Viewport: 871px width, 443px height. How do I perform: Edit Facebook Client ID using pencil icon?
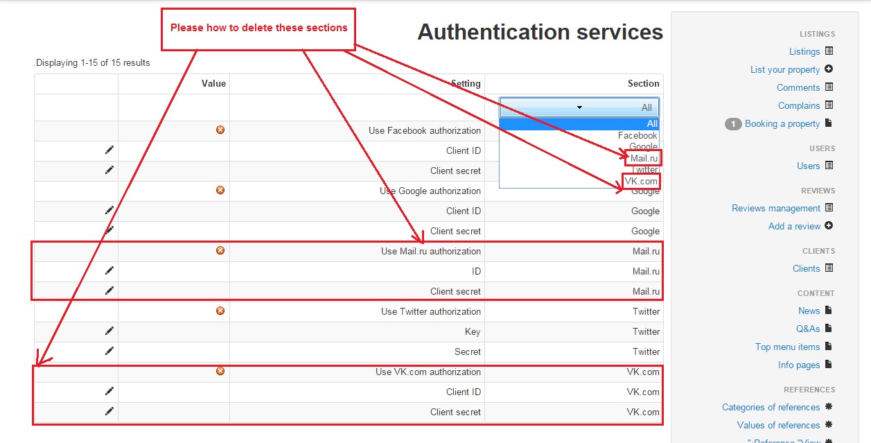pos(108,150)
